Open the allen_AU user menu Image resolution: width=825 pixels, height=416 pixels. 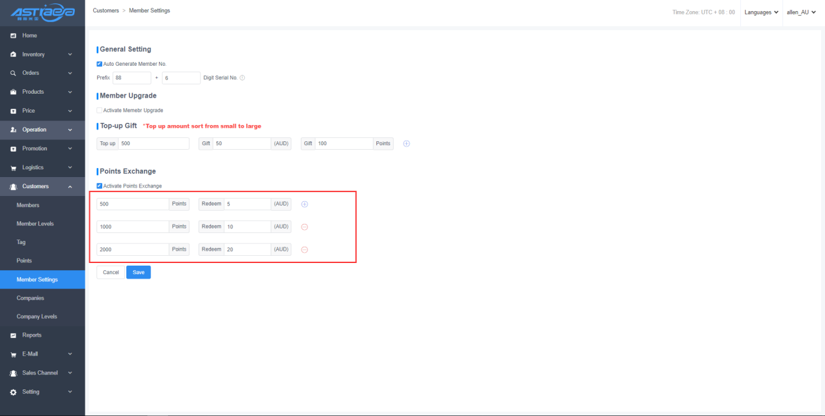(x=801, y=12)
